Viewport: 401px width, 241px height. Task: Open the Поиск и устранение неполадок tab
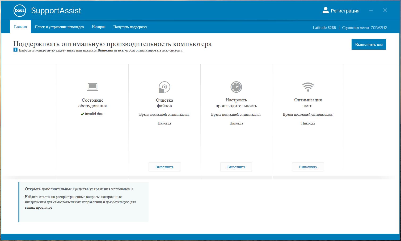click(x=59, y=27)
